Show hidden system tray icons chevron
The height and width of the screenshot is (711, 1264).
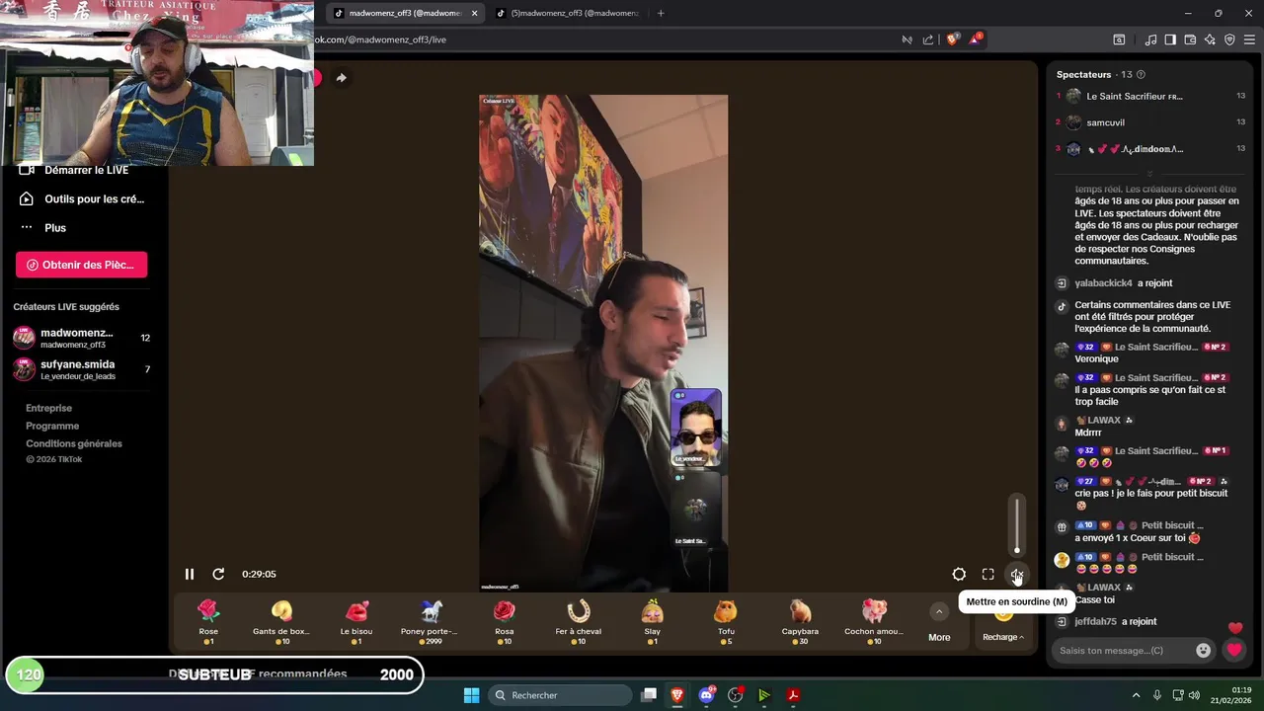point(1136,695)
